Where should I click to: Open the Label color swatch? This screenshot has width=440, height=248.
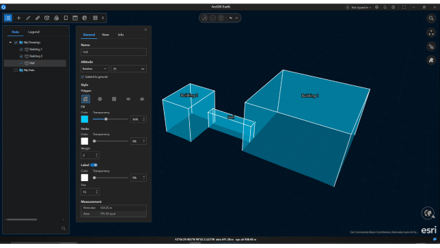[85, 178]
